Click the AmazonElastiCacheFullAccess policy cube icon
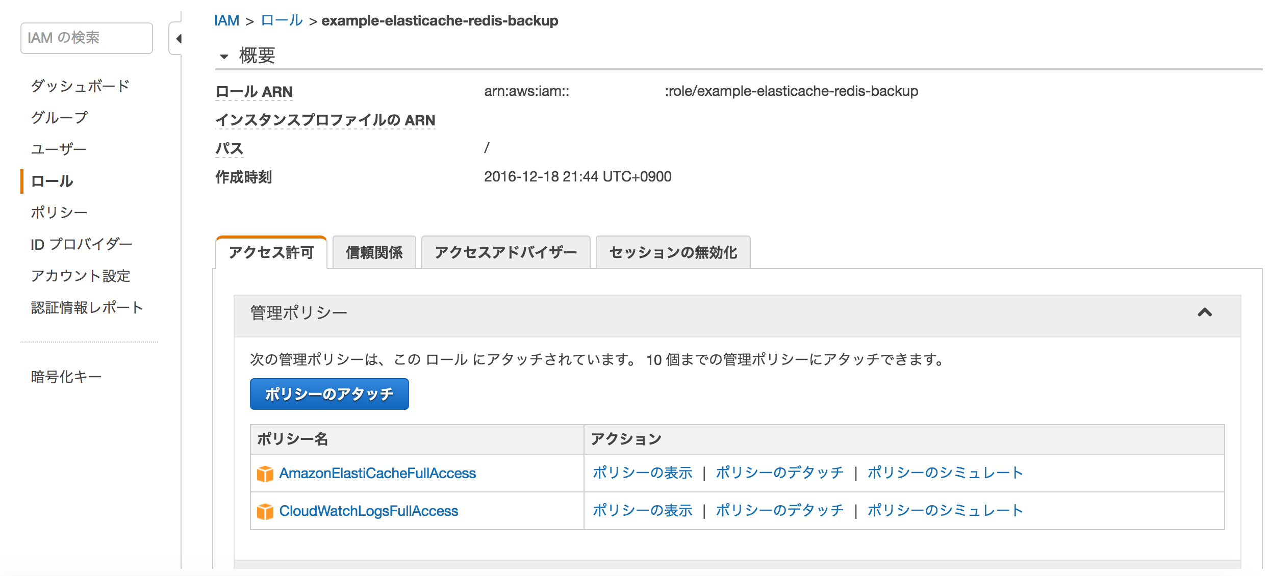Image resolution: width=1269 pixels, height=576 pixels. (265, 474)
